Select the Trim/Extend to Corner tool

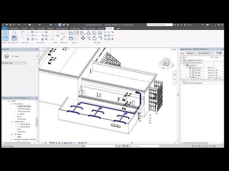(100, 38)
